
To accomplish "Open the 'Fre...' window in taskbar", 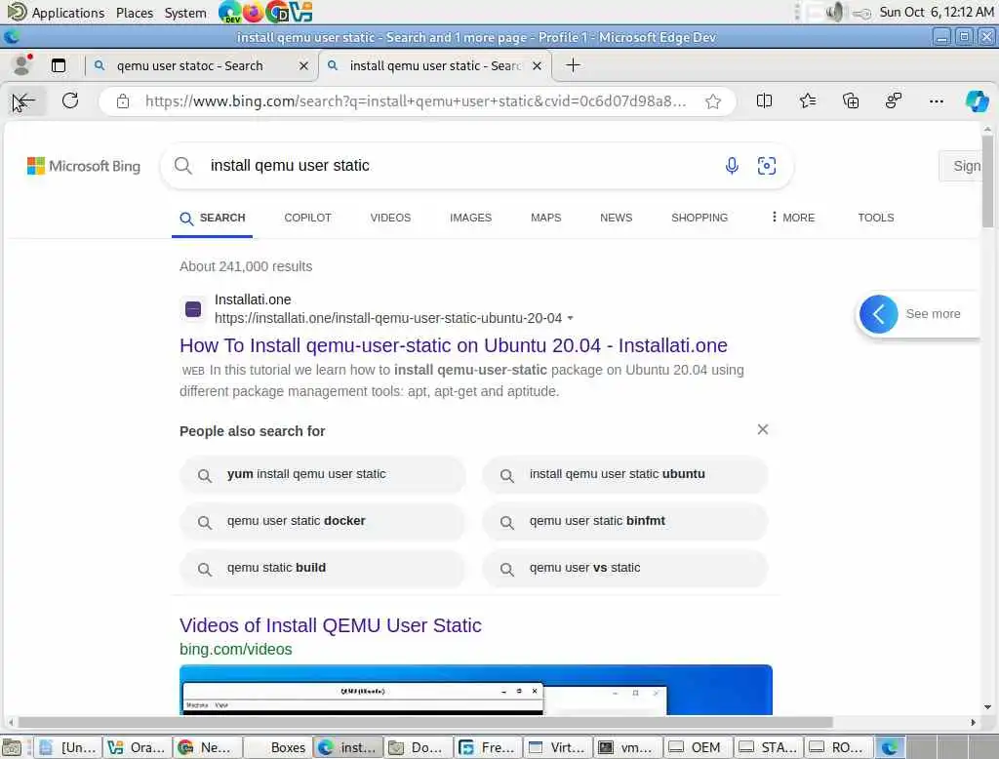I will (x=488, y=747).
